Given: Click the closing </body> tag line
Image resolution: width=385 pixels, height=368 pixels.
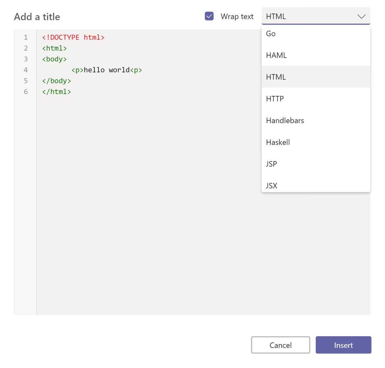Looking at the screenshot, I should point(56,81).
